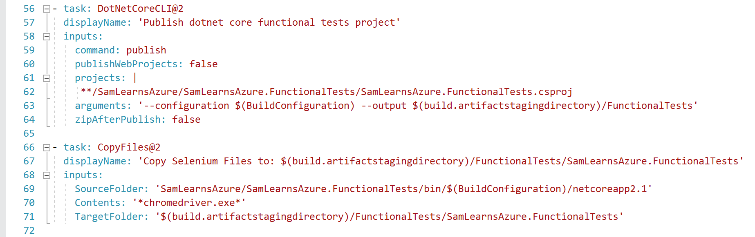Collapse the DotNetCoreCLI@2 task fold on line 56

[x=47, y=9]
